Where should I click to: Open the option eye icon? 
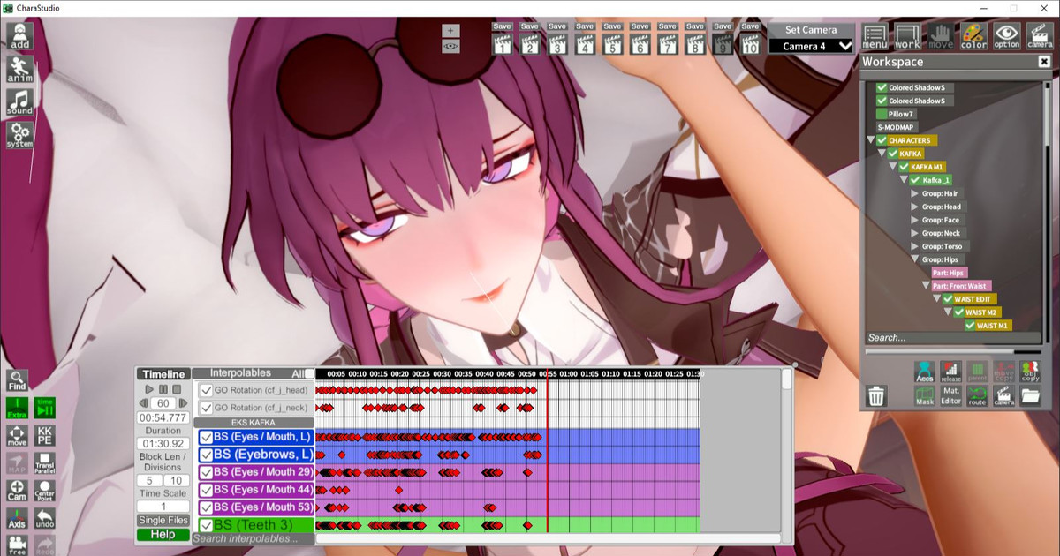click(1006, 36)
